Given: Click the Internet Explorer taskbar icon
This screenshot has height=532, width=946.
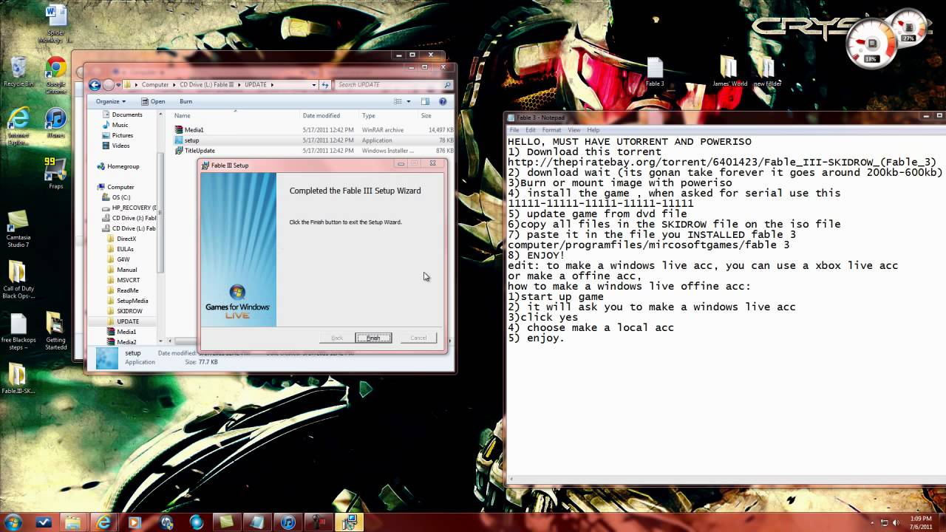Looking at the screenshot, I should 104,522.
